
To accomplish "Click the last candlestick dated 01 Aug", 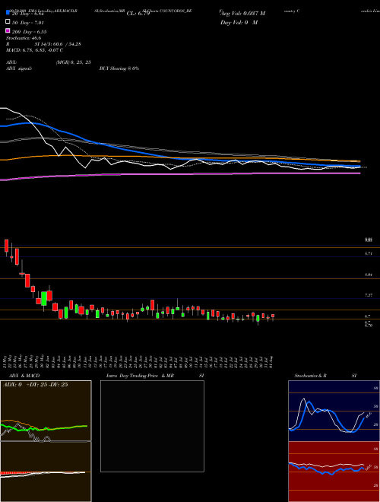I will point(273,316).
